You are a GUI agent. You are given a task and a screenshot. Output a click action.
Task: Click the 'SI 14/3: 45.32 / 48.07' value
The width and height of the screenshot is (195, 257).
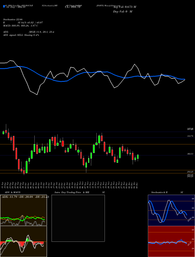pos(30,23)
